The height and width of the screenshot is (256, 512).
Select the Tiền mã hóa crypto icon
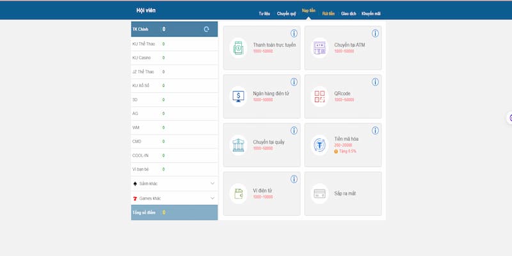[x=319, y=145]
